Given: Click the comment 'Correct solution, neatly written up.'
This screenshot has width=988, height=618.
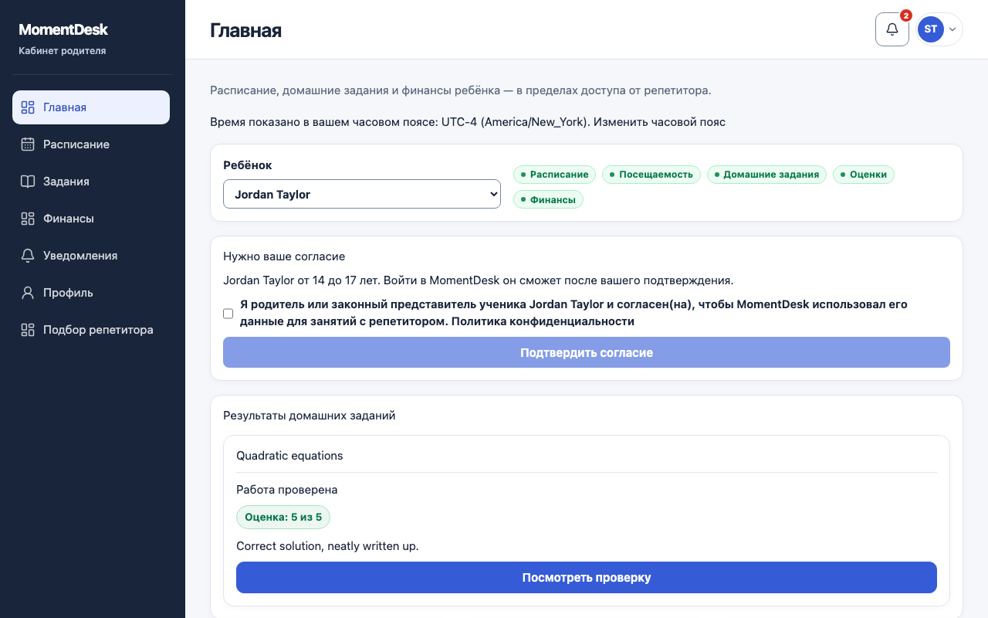Looking at the screenshot, I should point(327,546).
